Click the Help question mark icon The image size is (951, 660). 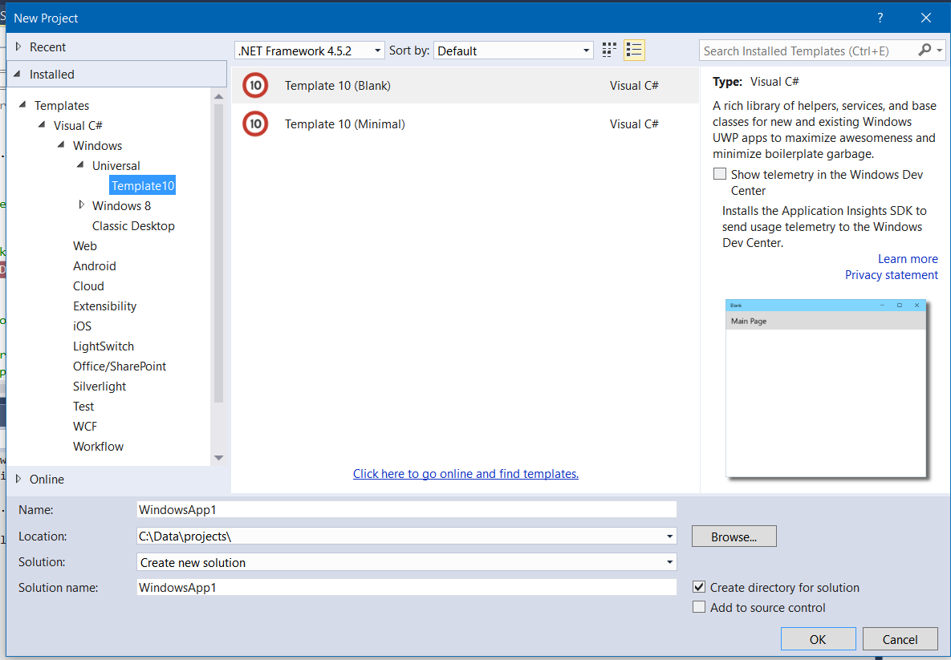(880, 18)
